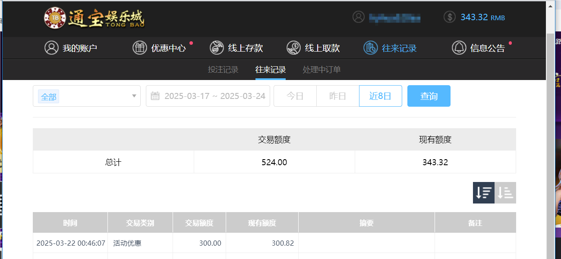Open the 优惠中心 promotions icon
The height and width of the screenshot is (259, 561).
139,48
